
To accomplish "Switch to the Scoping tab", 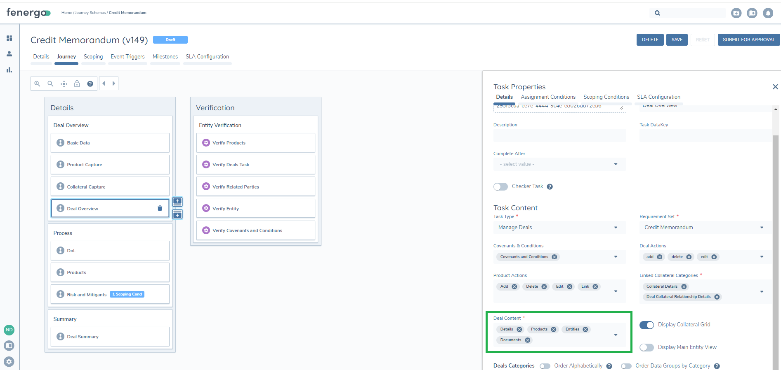I will click(93, 57).
